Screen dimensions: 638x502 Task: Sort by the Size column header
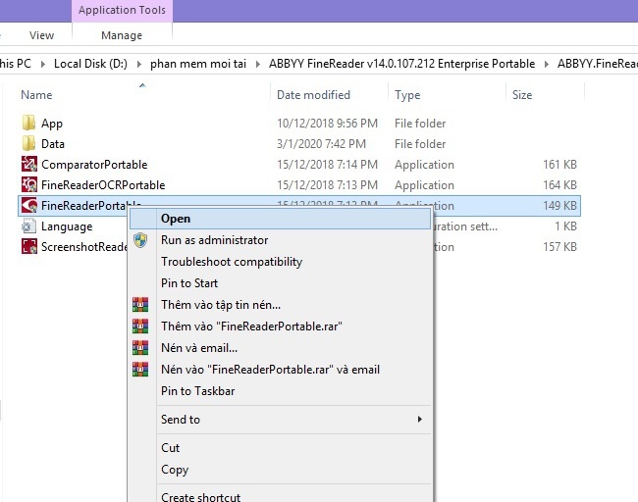tap(522, 95)
